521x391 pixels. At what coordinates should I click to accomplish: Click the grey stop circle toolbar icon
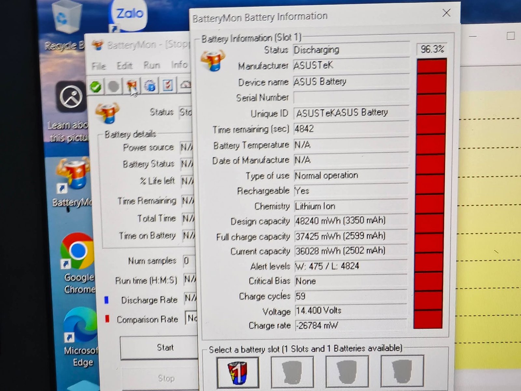tap(114, 86)
